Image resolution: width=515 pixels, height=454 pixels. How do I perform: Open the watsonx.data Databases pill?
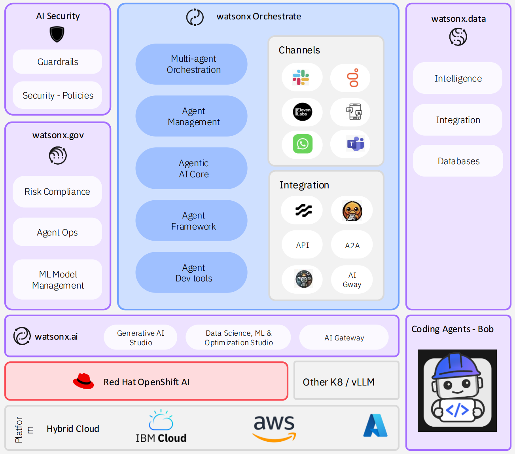click(x=458, y=161)
